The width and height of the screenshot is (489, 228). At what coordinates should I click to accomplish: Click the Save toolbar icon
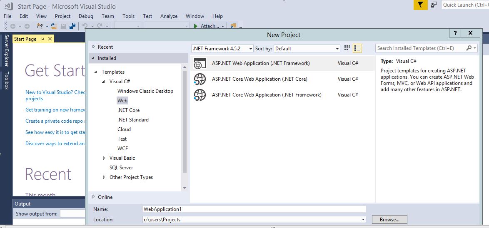point(63,27)
